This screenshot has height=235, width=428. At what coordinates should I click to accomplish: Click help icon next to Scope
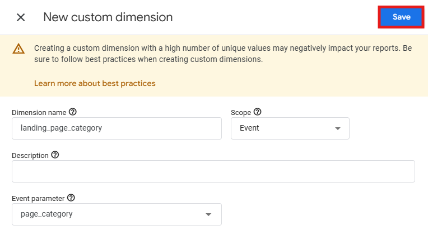tap(257, 112)
